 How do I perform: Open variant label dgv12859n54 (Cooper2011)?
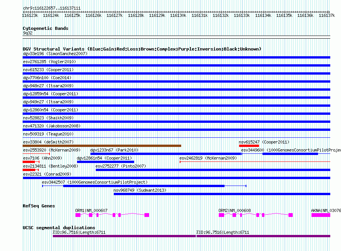click(x=51, y=94)
